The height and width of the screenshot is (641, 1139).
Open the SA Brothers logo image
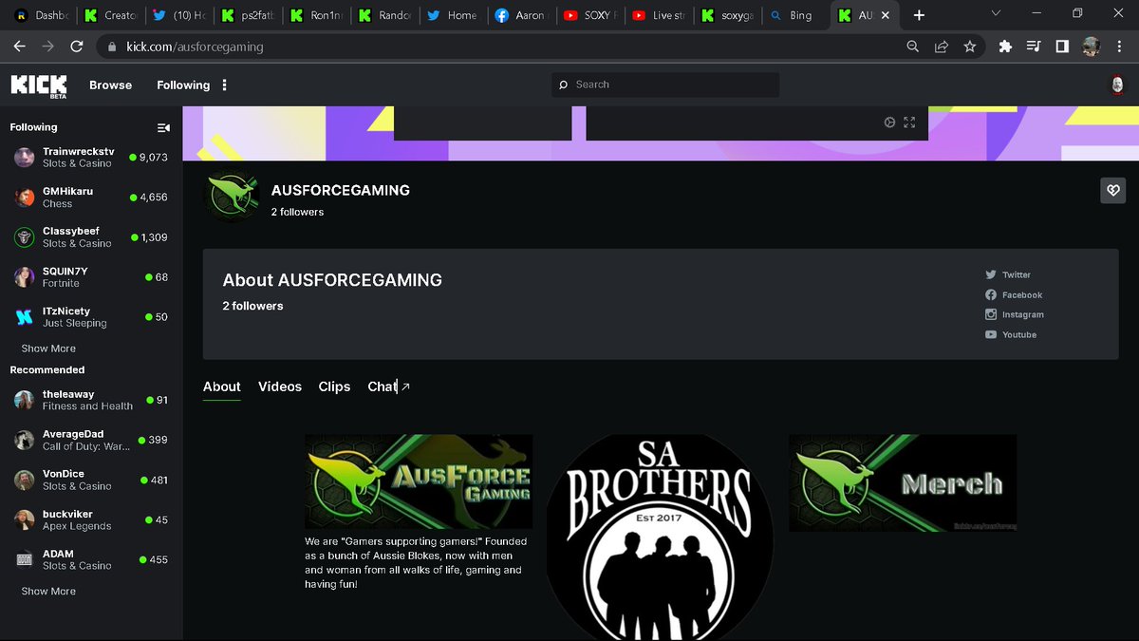coord(659,537)
